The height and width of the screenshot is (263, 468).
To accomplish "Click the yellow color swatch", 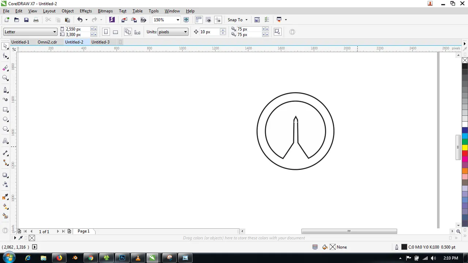I will point(465,148).
